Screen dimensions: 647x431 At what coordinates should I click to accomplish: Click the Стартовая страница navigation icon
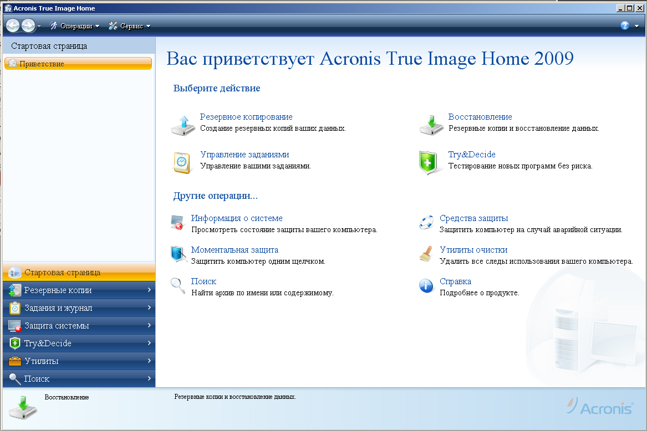click(x=14, y=273)
